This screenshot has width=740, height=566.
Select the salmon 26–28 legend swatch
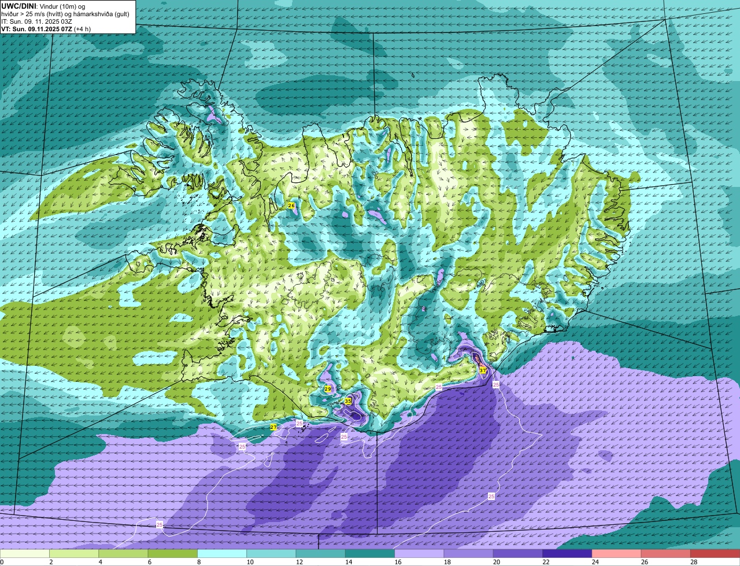click(x=666, y=553)
